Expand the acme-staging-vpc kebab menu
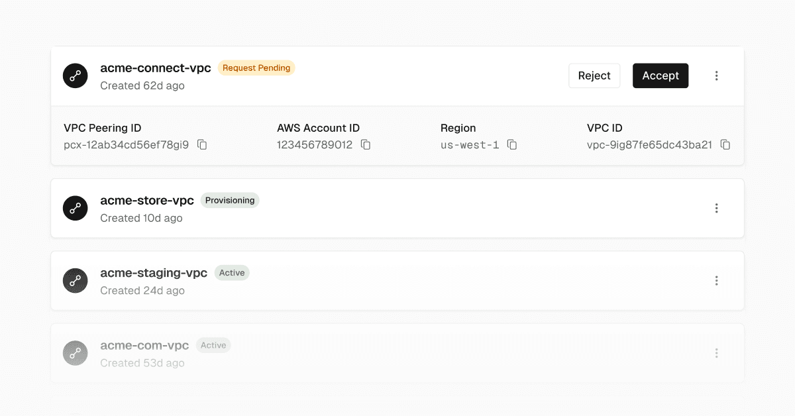This screenshot has width=795, height=416. coord(716,281)
